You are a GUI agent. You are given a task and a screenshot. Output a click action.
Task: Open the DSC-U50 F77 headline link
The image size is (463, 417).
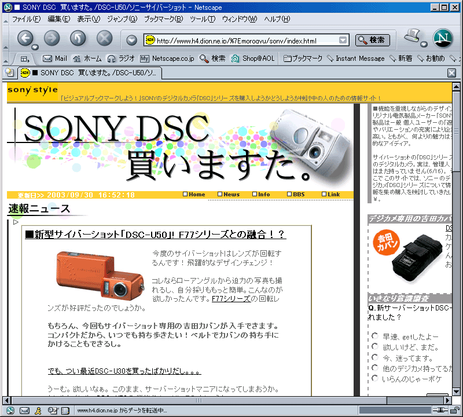[156, 235]
